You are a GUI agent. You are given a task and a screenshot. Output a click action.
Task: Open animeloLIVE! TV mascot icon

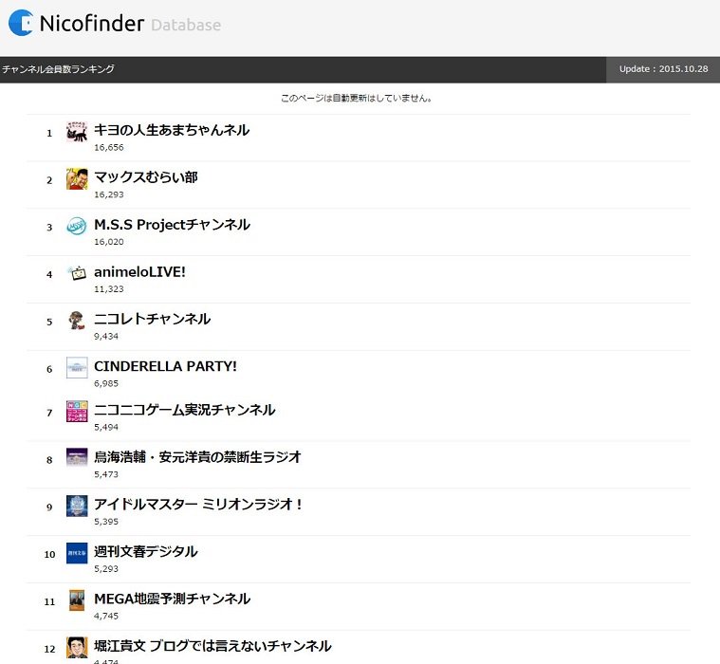click(x=77, y=274)
